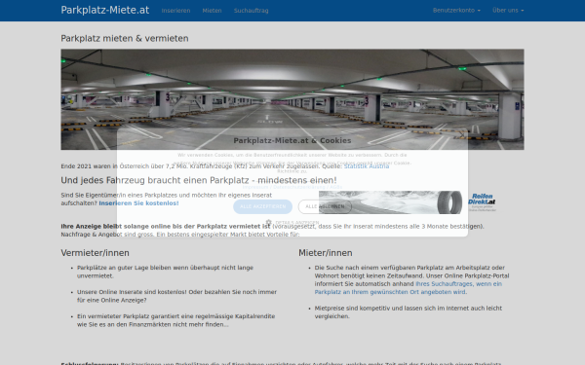Click the Parkplatz-Miete.at site logo
This screenshot has height=365, width=585.
pos(105,10)
